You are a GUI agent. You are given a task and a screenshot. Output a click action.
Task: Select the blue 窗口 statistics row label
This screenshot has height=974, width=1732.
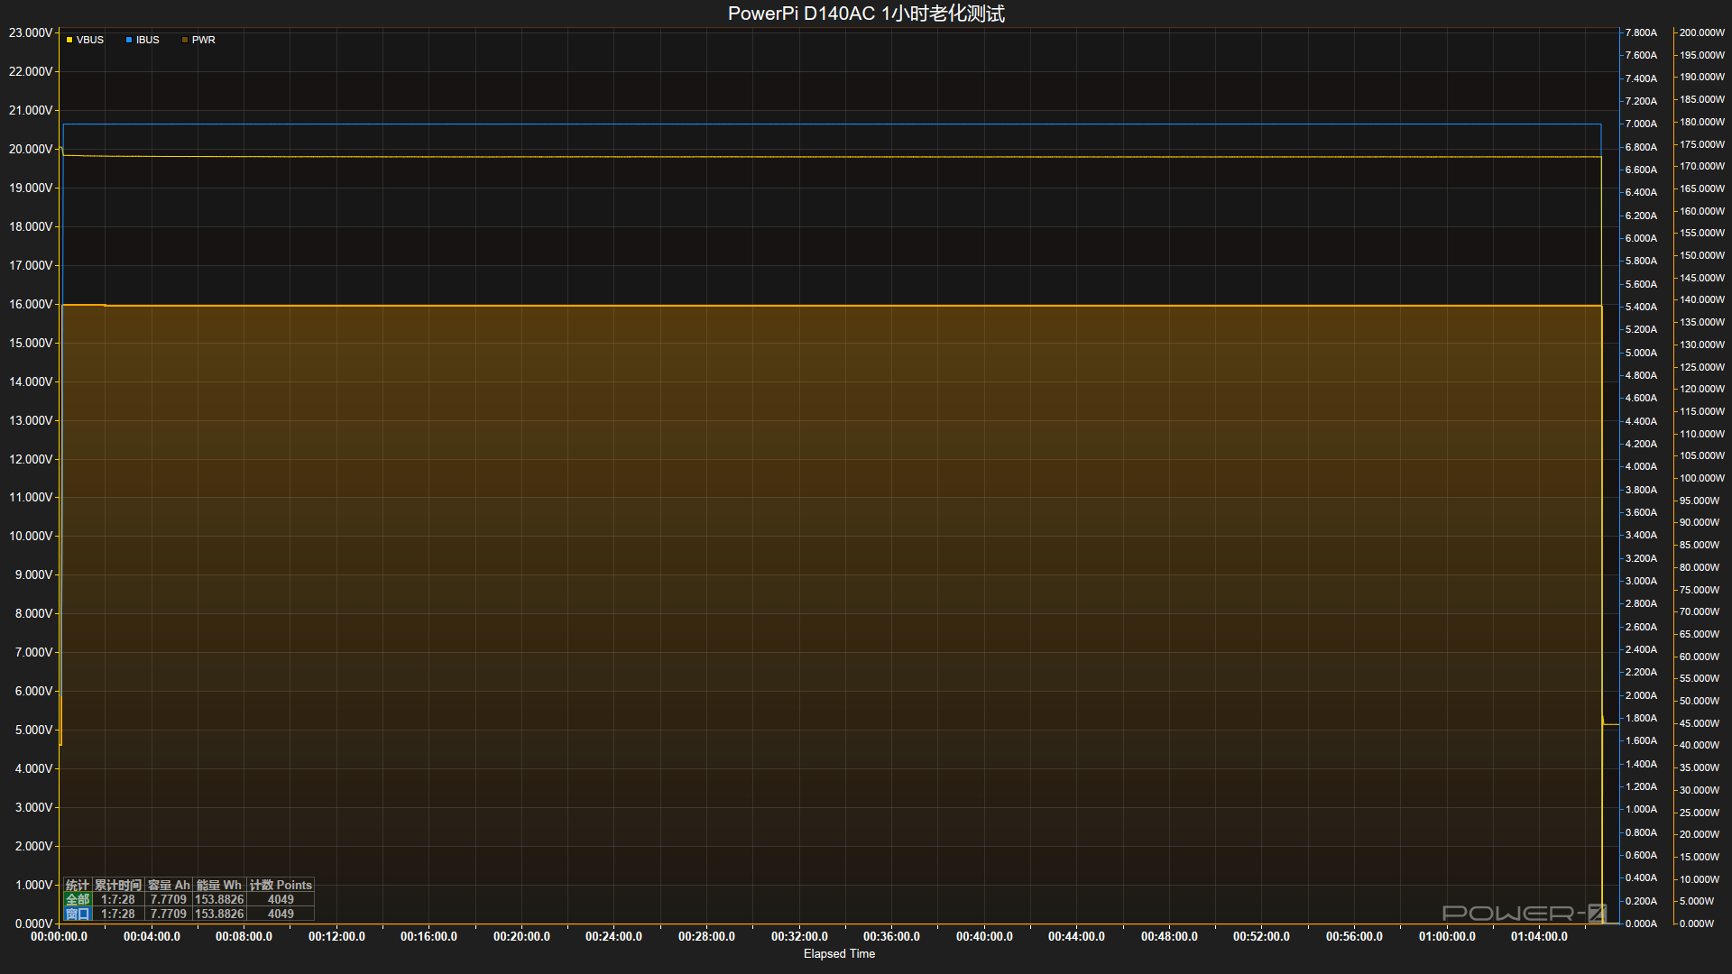click(78, 914)
